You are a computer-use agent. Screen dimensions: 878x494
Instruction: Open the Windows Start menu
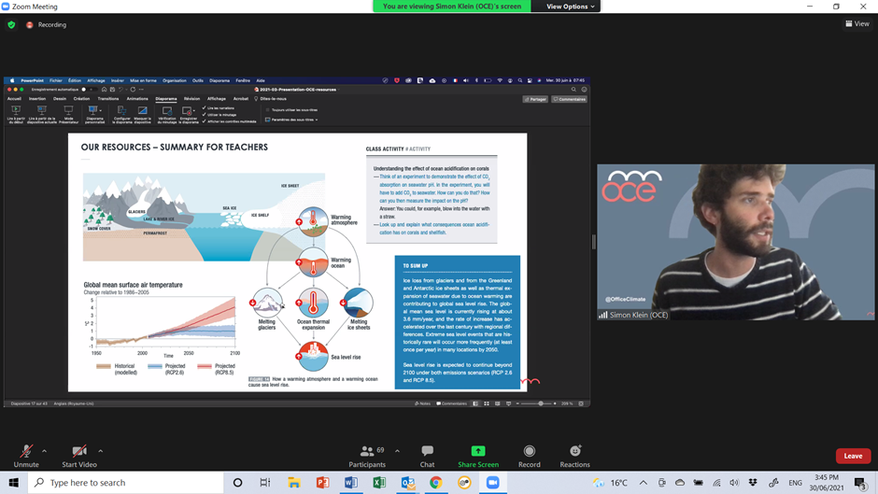pyautogui.click(x=13, y=483)
